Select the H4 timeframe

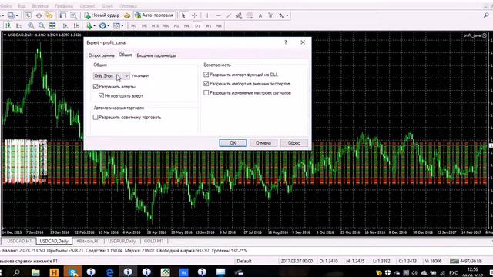pos(186,25)
